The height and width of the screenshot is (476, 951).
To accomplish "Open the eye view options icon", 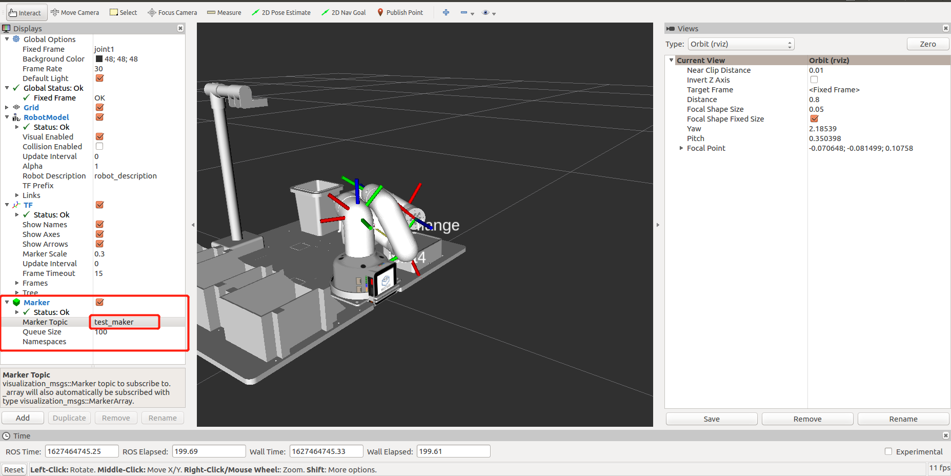I will [x=485, y=12].
